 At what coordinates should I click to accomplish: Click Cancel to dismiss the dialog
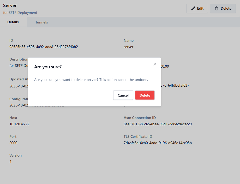click(x=123, y=95)
